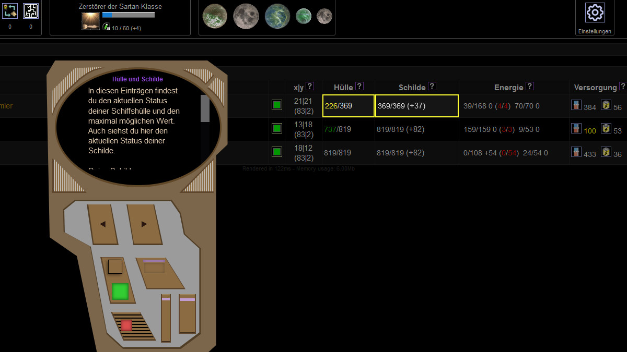Toggle the green status square in the third ship row

coord(276,152)
